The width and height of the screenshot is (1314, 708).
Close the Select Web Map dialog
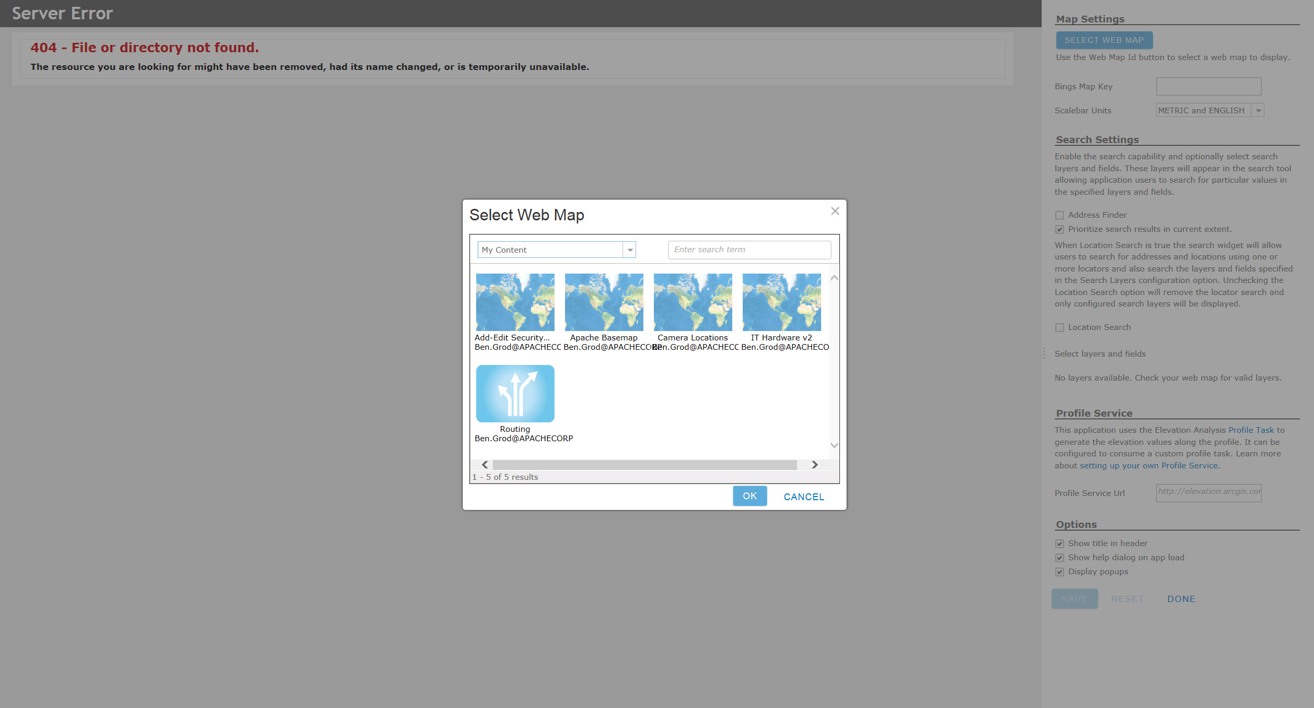pyautogui.click(x=835, y=211)
